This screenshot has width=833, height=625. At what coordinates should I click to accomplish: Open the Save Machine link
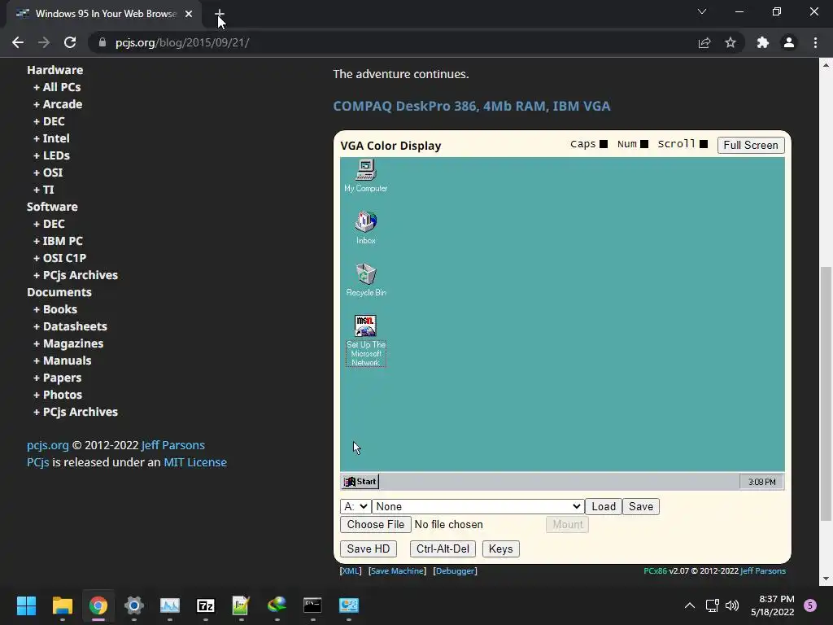[397, 570]
